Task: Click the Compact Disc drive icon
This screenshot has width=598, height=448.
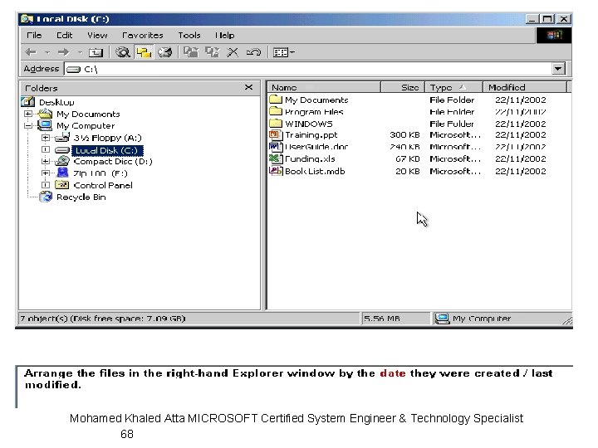Action: coord(62,161)
